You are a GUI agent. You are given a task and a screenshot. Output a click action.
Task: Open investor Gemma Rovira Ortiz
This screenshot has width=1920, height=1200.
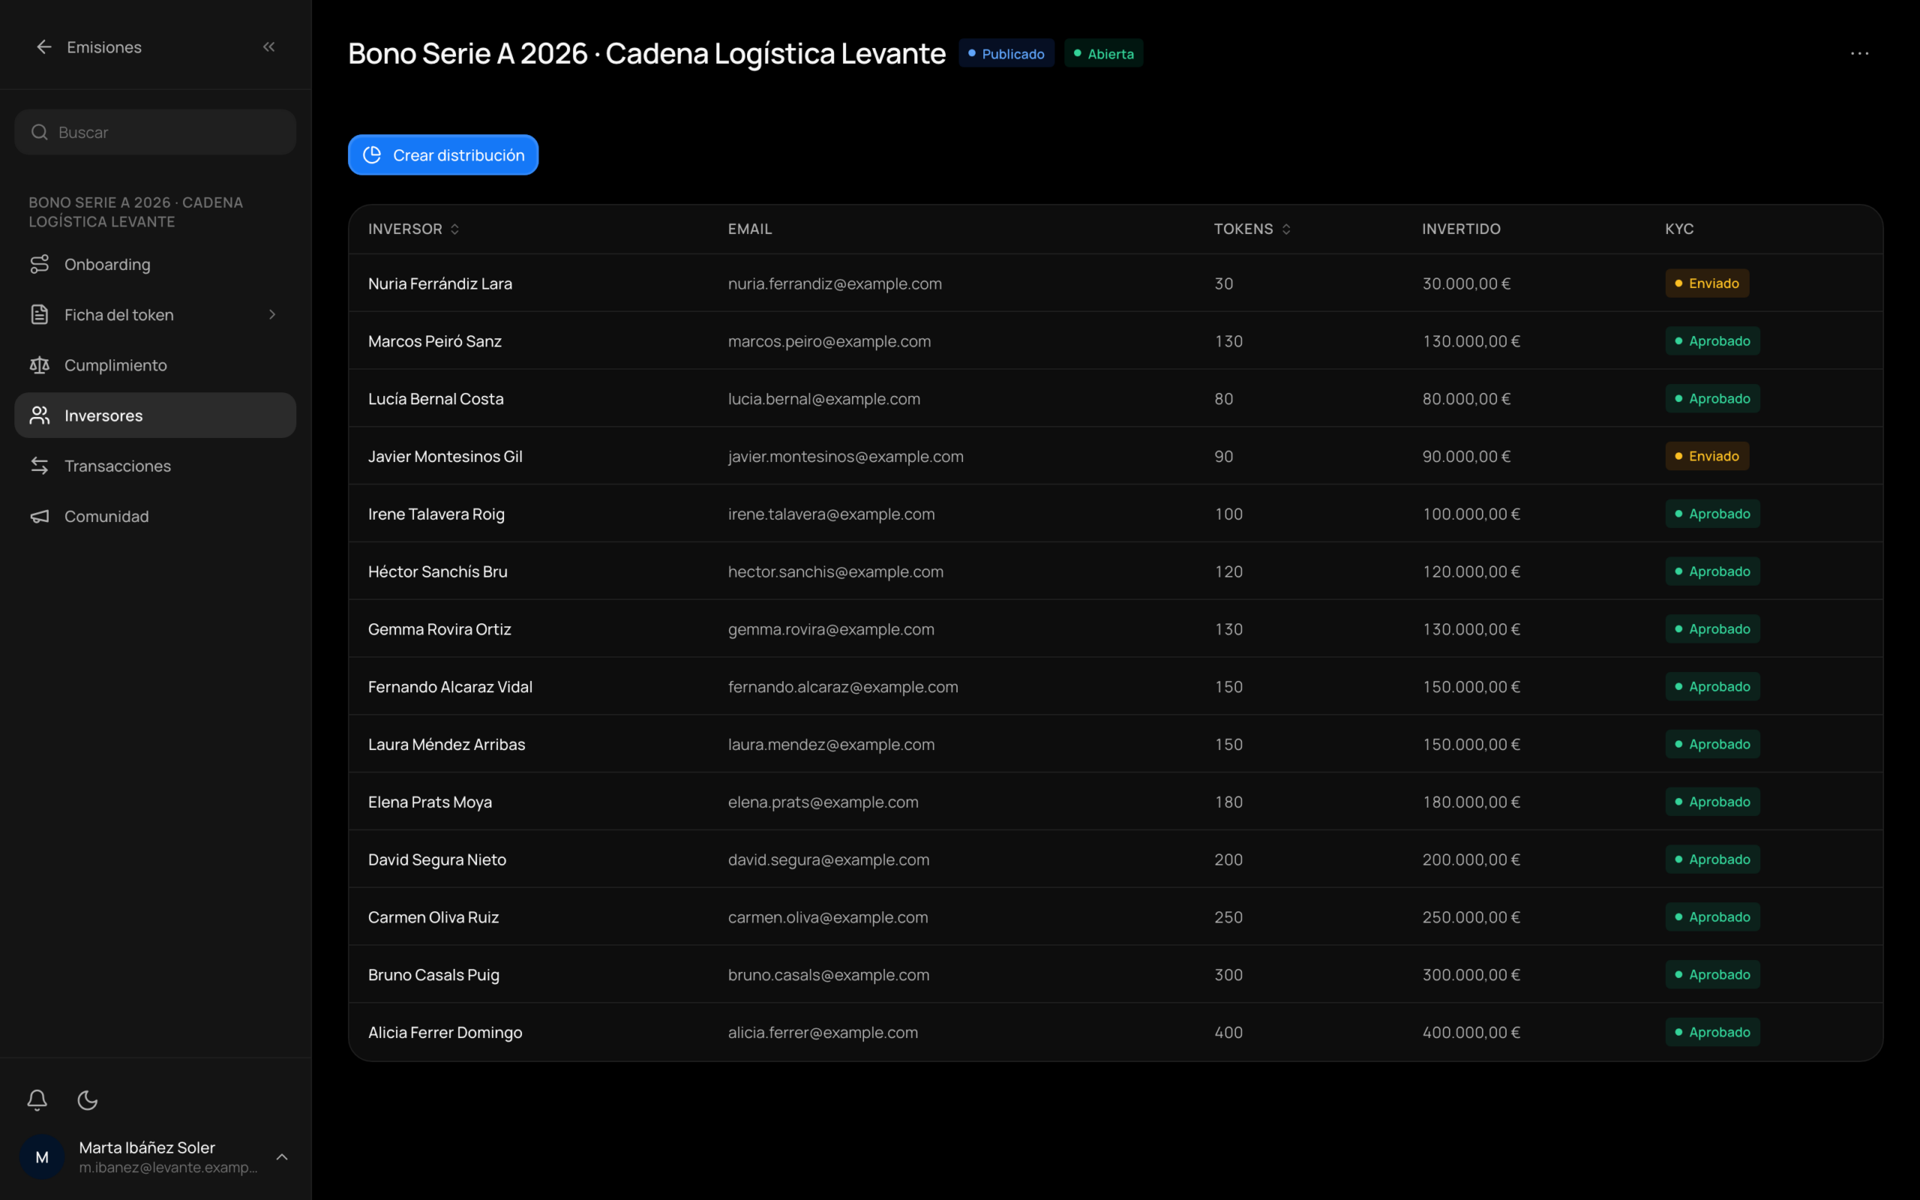[439, 629]
